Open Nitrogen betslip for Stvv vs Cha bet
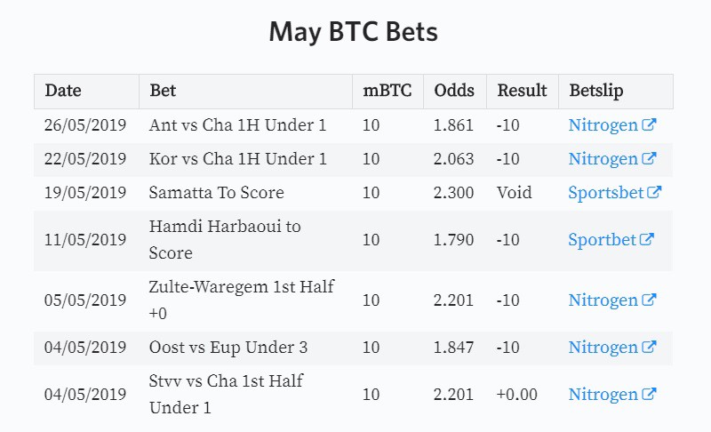Screen dimensions: 711x432 click(x=603, y=395)
